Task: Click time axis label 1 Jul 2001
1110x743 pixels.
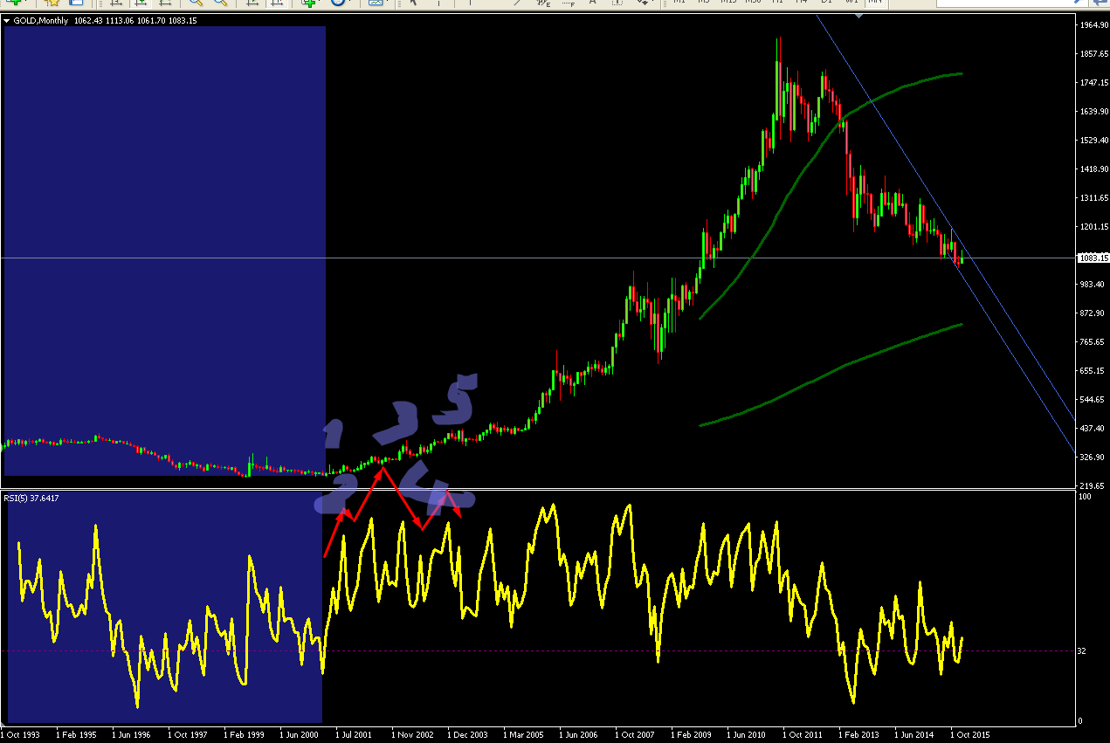Action: (x=355, y=735)
